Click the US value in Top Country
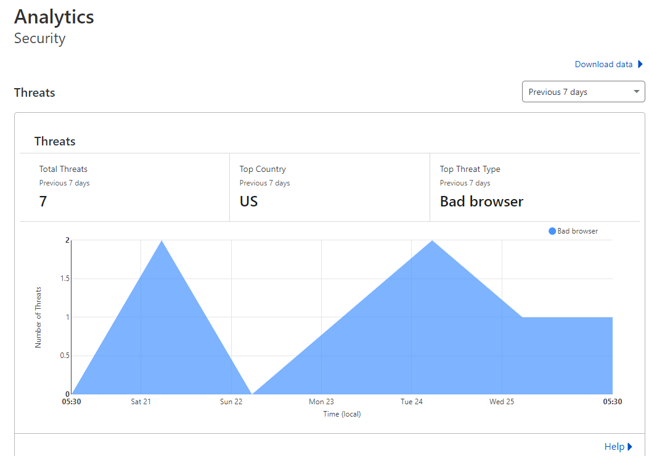 click(248, 202)
